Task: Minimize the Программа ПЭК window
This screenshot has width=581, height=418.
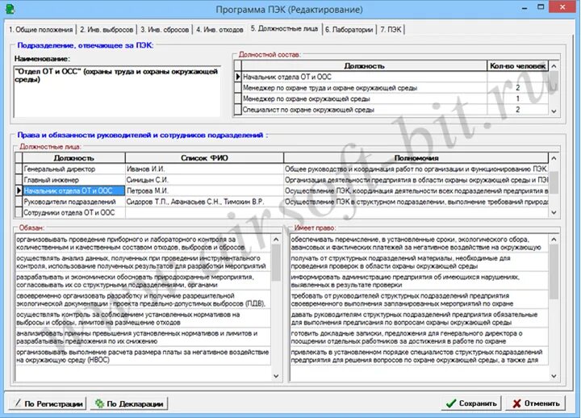Action: coord(525,7)
